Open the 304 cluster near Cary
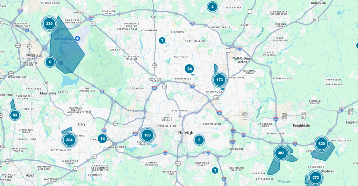The width and height of the screenshot is (358, 186). pyautogui.click(x=69, y=140)
